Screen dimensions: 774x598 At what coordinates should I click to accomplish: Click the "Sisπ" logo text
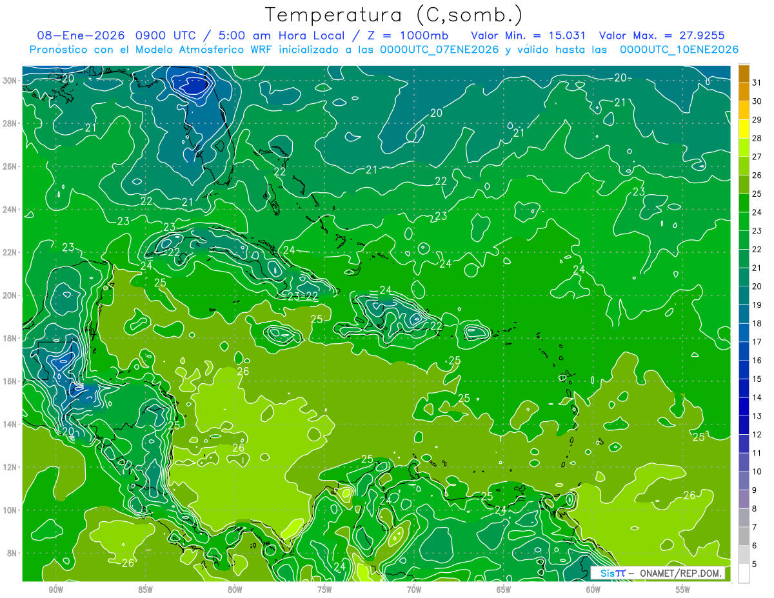coord(613,573)
